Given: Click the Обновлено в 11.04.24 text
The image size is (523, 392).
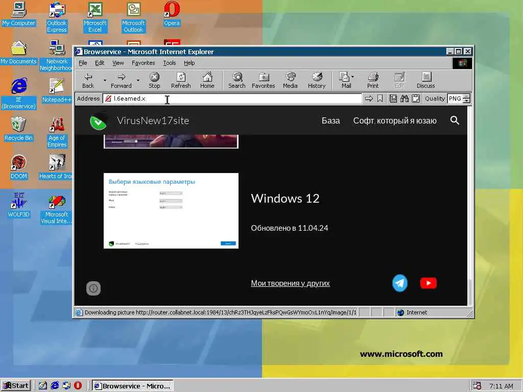Looking at the screenshot, I should pyautogui.click(x=290, y=228).
